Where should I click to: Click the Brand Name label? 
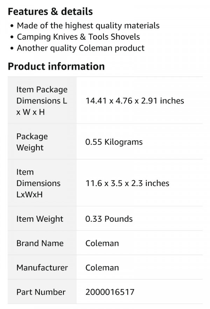tap(40, 243)
